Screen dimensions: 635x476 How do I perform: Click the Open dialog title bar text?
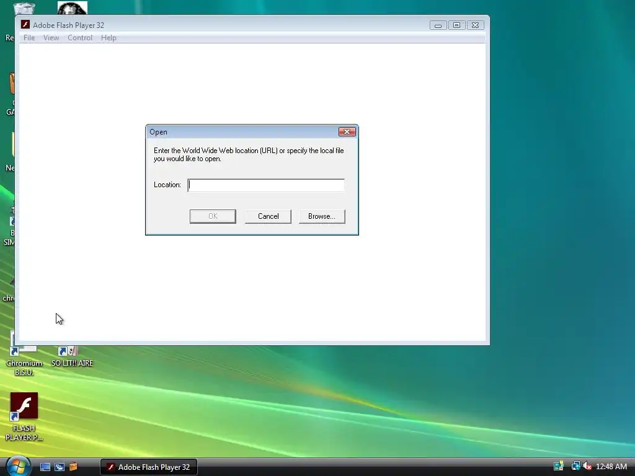158,132
